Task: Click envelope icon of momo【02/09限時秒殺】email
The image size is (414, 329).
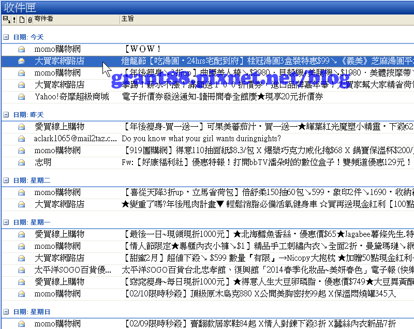Action: pyautogui.click(x=21, y=324)
